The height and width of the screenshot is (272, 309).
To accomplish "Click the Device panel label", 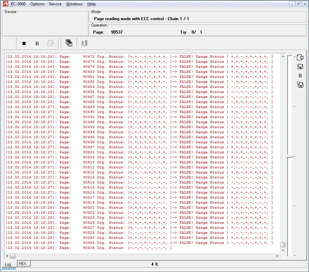I will tap(10, 12).
